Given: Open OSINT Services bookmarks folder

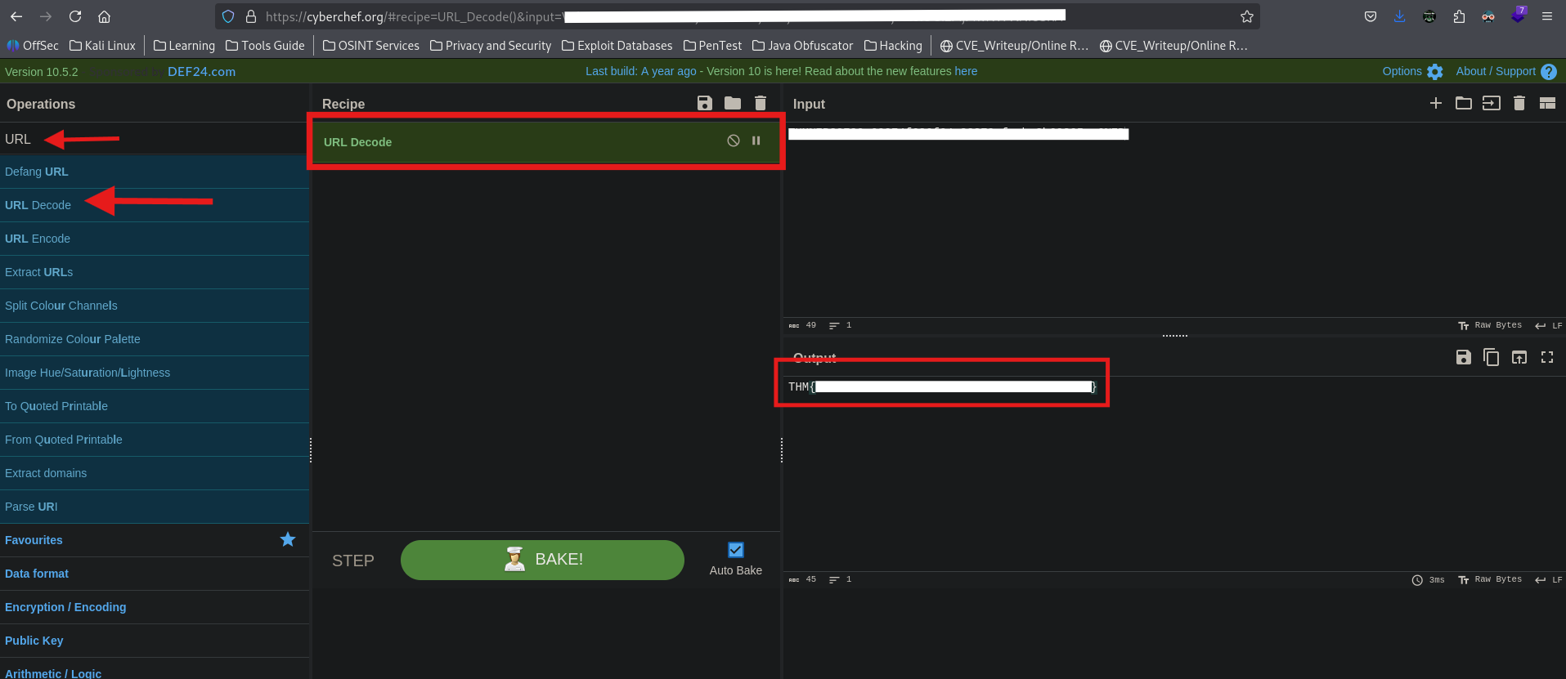Looking at the screenshot, I should coord(371,46).
